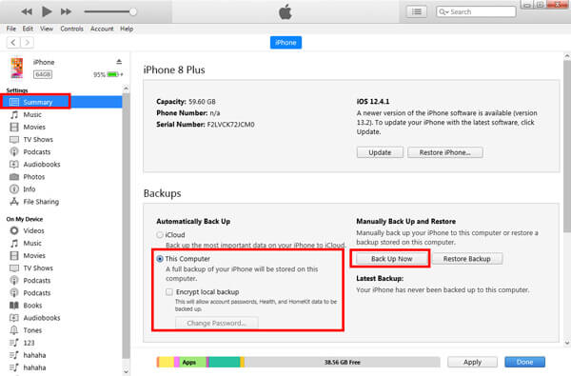
Task: Click the Update button
Action: tap(380, 152)
